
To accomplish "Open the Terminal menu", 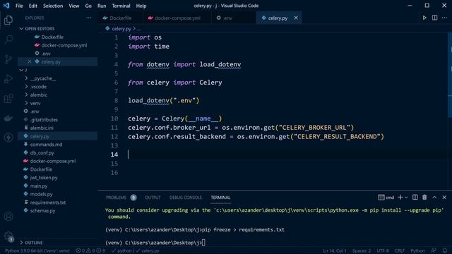I will 121,6.
